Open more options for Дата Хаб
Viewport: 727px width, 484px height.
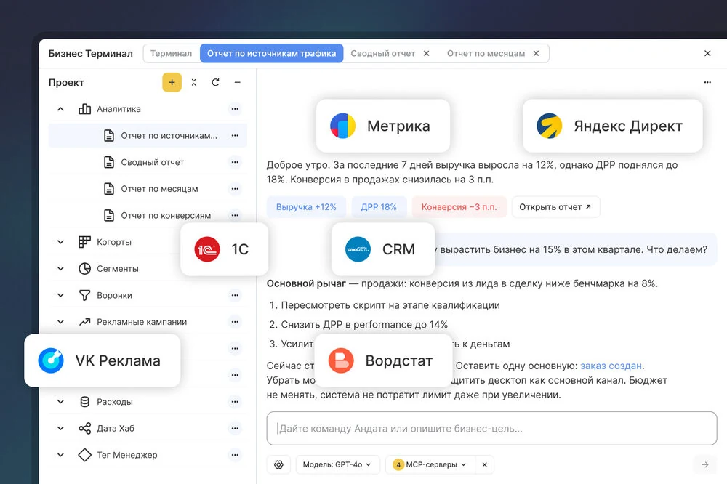235,428
